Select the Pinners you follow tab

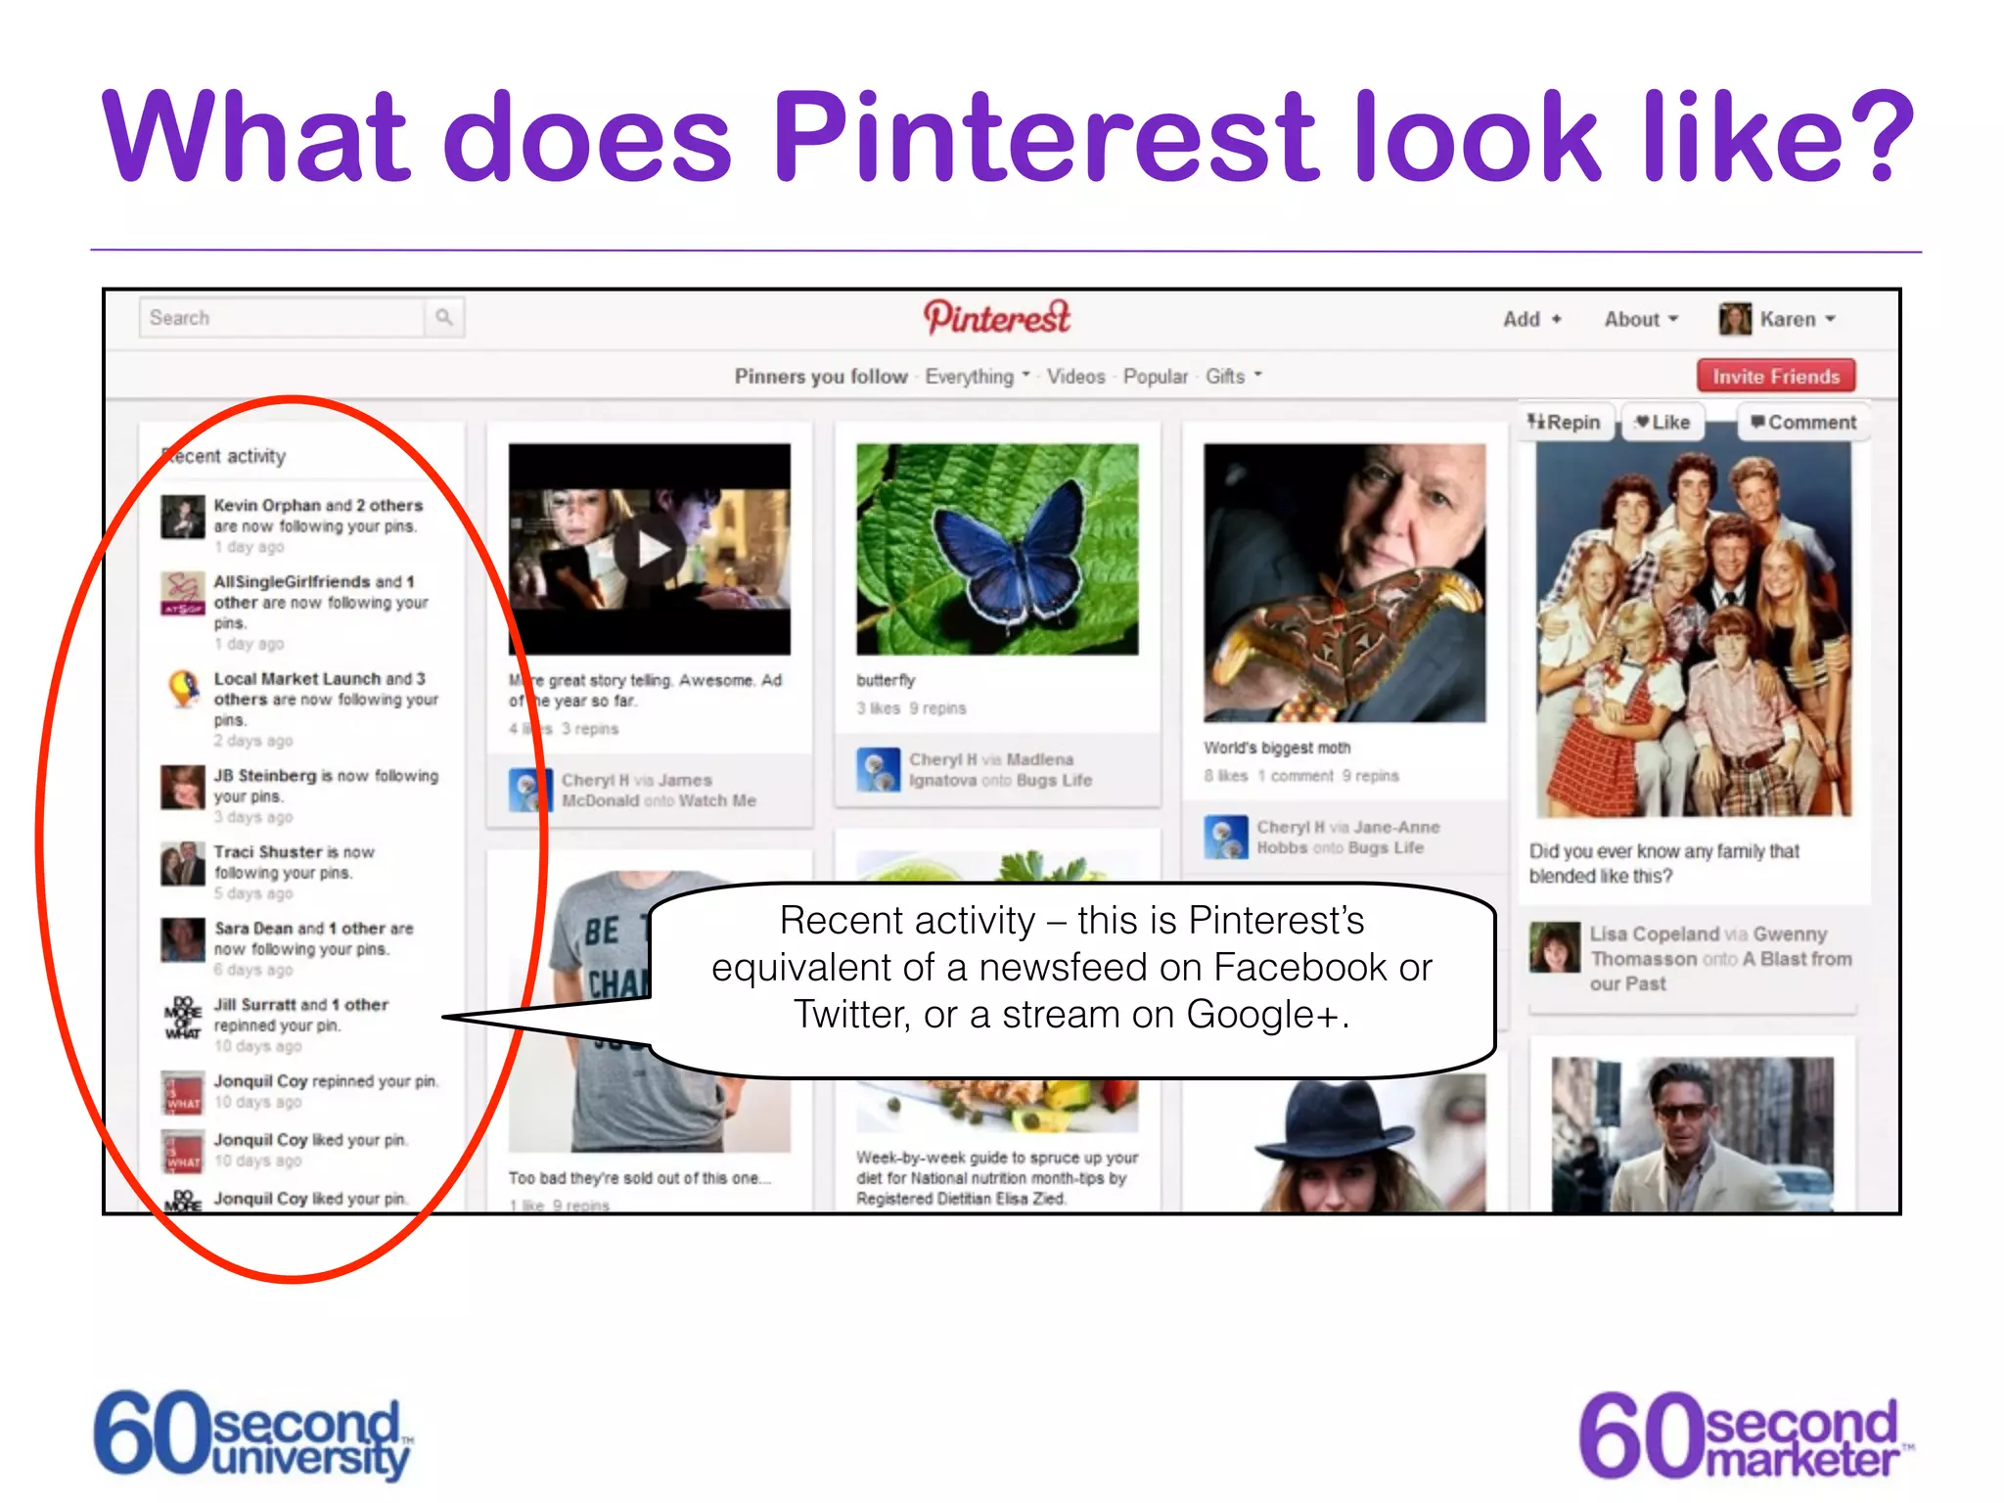[821, 377]
